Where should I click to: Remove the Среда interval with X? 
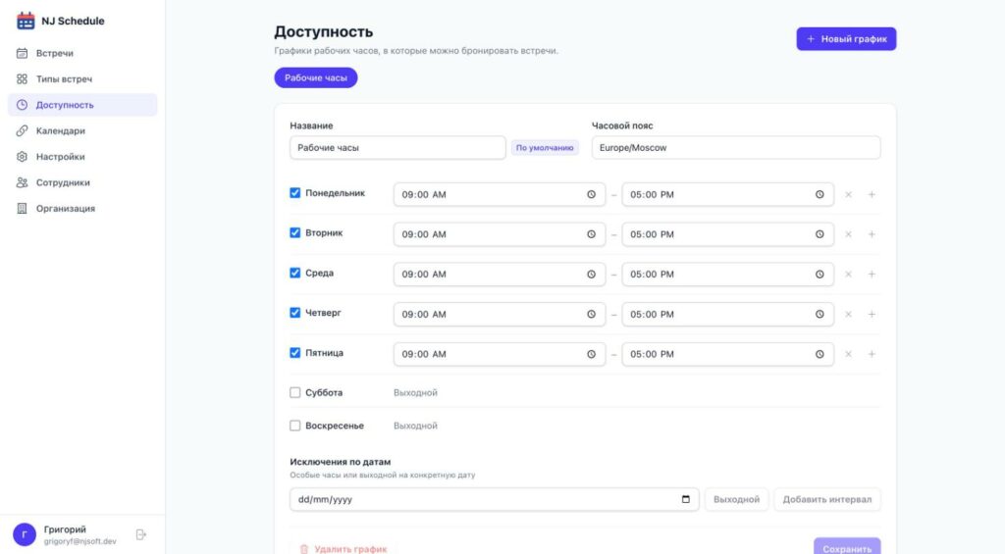(848, 275)
